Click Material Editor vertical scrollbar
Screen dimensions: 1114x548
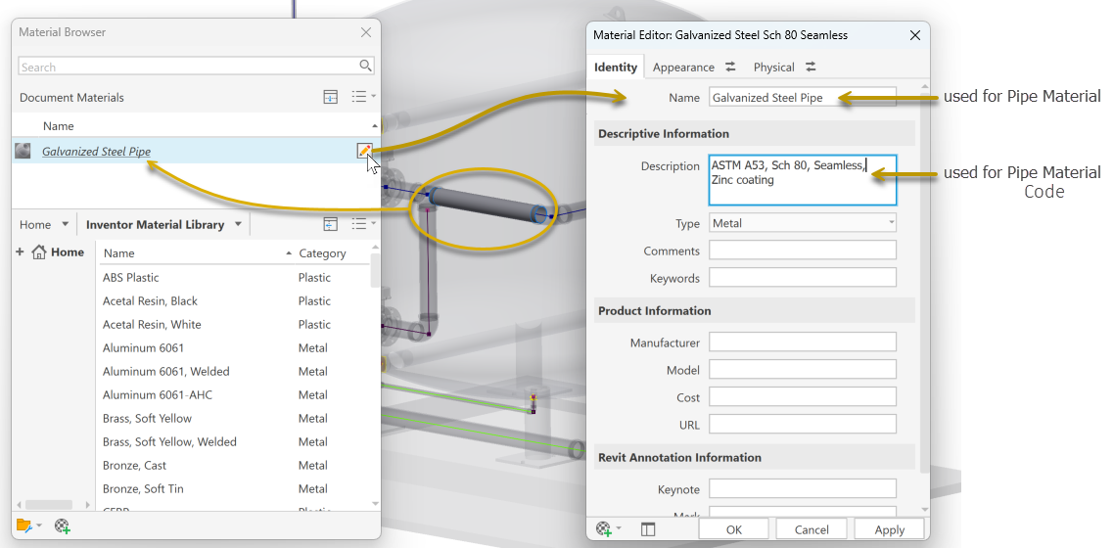(x=924, y=284)
